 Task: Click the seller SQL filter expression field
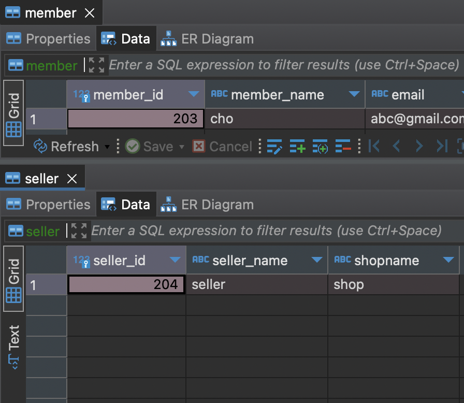coord(277,231)
